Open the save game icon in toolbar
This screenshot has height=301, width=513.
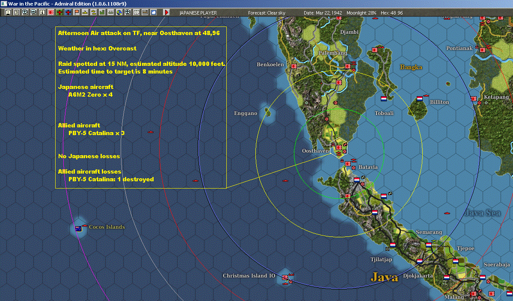pyautogui.click(x=8, y=12)
